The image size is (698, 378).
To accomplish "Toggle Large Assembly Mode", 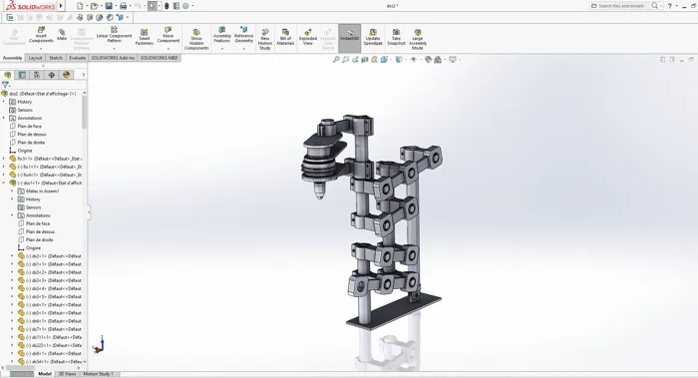I will click(418, 39).
